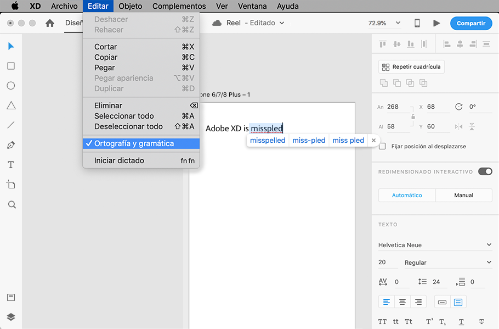
Task: Open Regular font weight dropdown
Action: pyautogui.click(x=449, y=263)
